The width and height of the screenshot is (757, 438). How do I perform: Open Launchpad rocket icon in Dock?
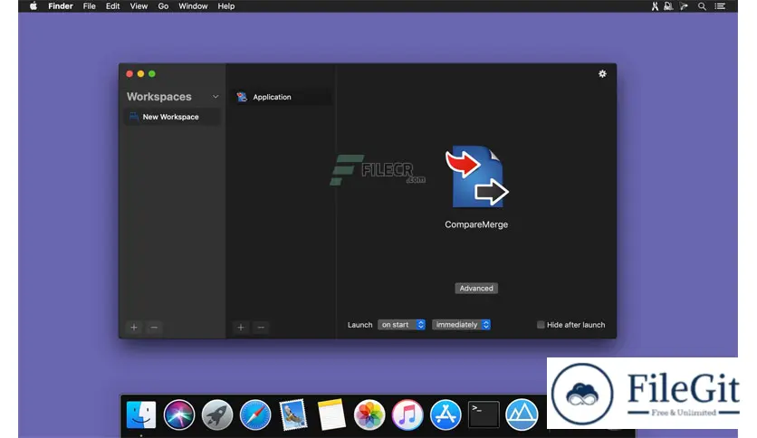pos(217,414)
